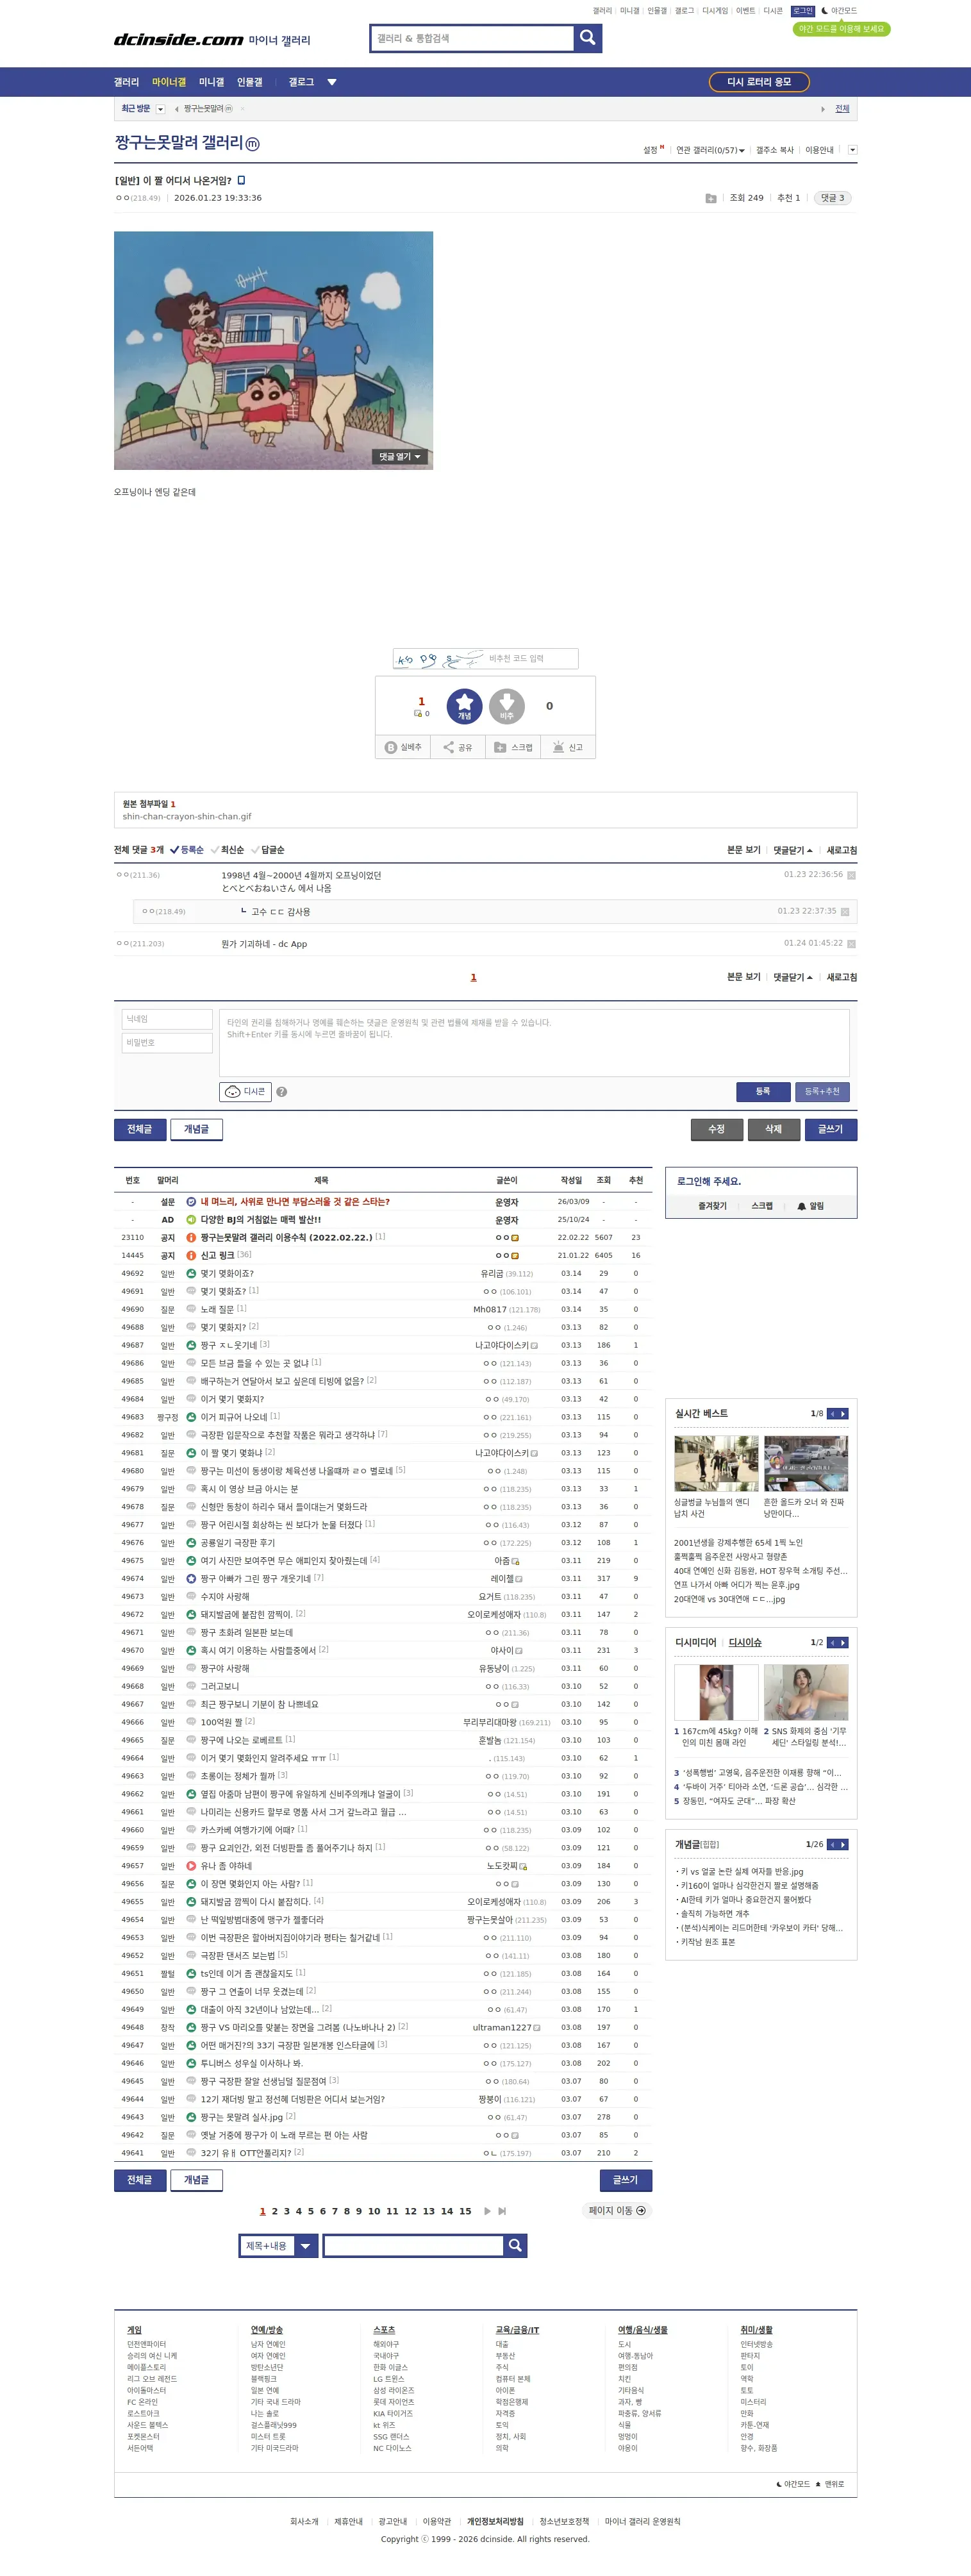The image size is (971, 2576).
Task: Share the post via 공유 icon
Action: 457,747
